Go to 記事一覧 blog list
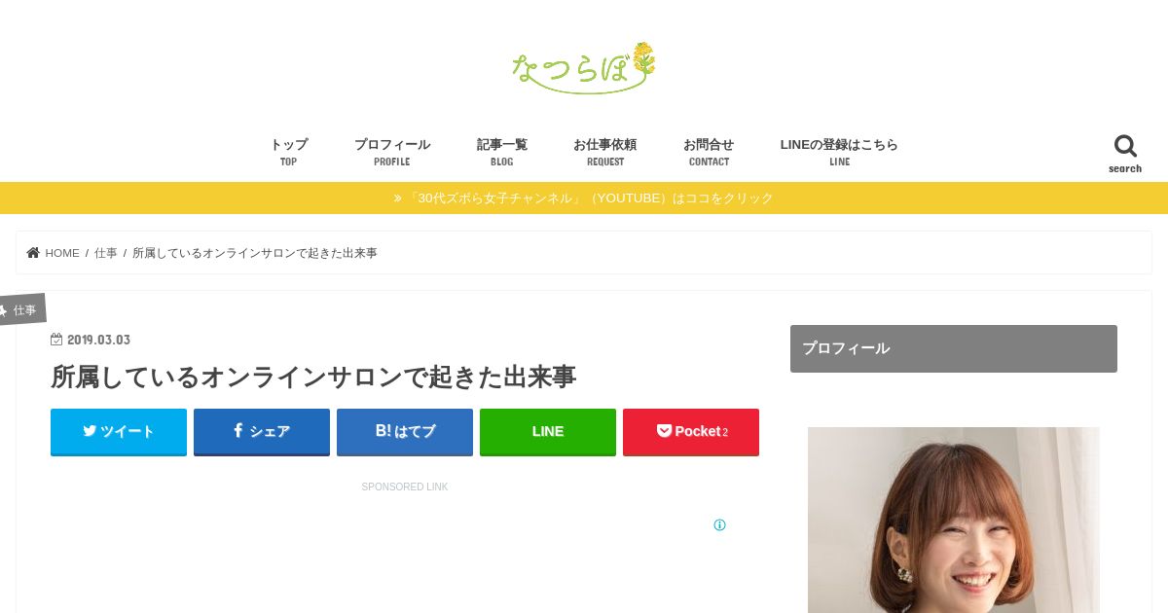 (x=502, y=152)
